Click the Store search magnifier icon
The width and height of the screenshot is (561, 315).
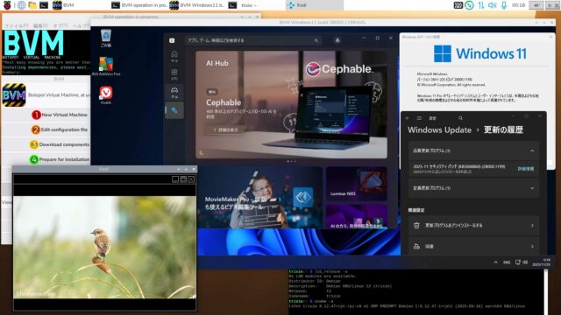[x=316, y=40]
